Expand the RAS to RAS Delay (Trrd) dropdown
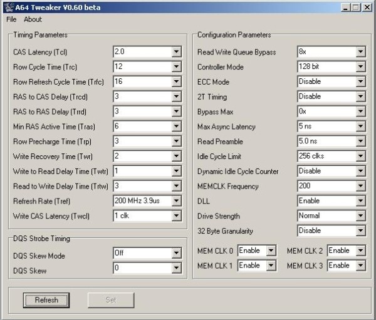 coord(176,111)
